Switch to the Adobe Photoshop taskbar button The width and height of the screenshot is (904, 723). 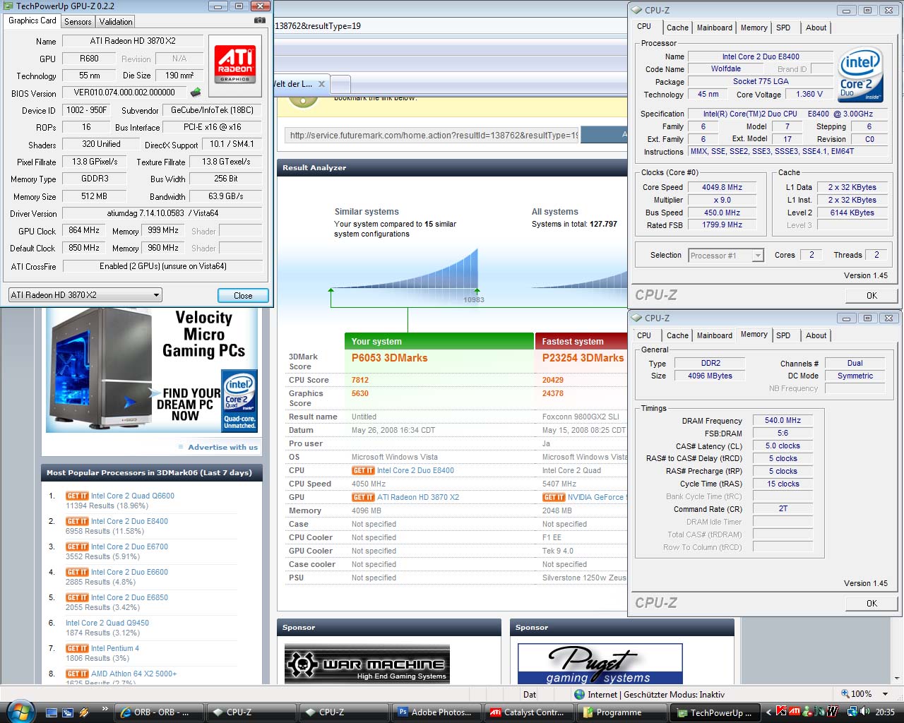436,712
